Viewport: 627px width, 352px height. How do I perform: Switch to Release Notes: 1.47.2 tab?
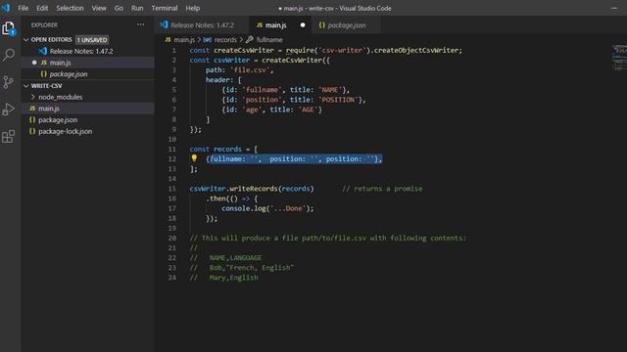203,25
